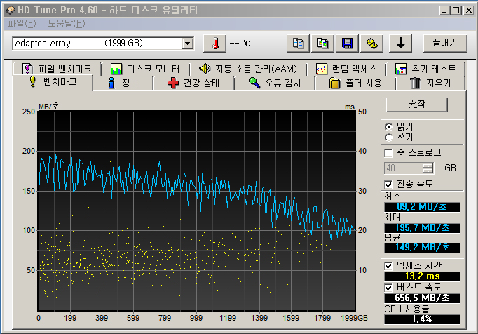478x334 pixels.
Task: Open options with the tools icon
Action: (x=372, y=44)
